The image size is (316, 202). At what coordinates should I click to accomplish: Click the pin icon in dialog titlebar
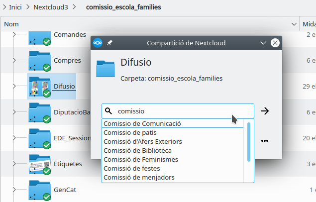tap(110, 43)
